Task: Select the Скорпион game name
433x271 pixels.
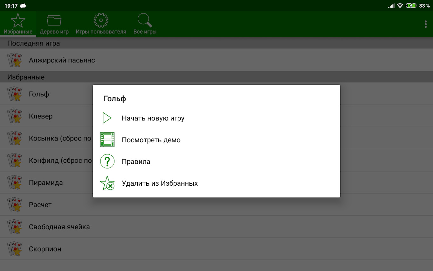Action: (x=45, y=249)
